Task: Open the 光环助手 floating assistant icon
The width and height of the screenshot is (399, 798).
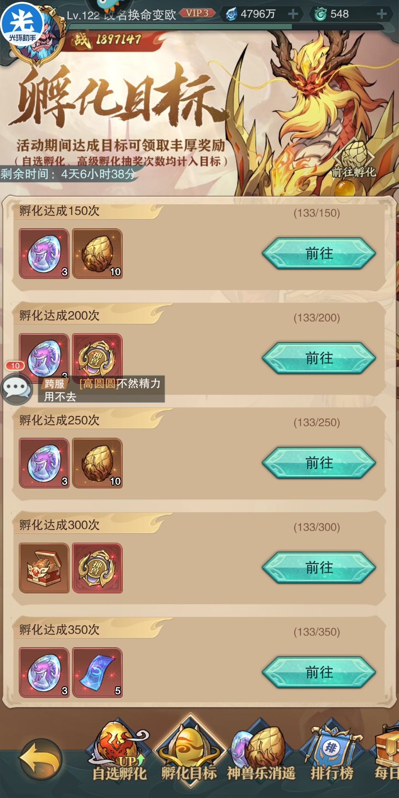Action: [x=22, y=24]
